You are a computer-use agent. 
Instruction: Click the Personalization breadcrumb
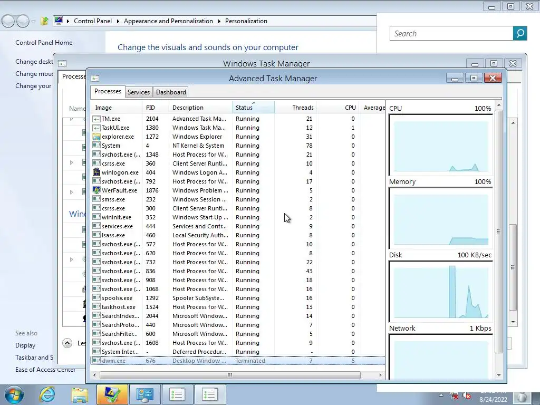pyautogui.click(x=246, y=21)
